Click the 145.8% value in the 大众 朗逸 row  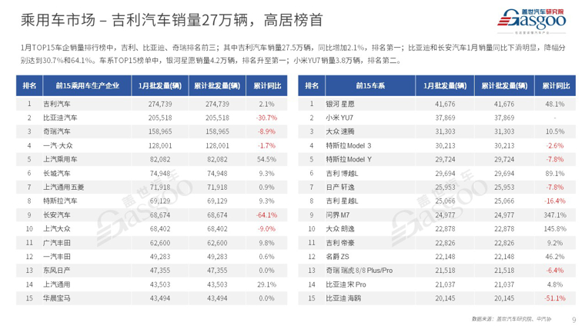click(555, 229)
